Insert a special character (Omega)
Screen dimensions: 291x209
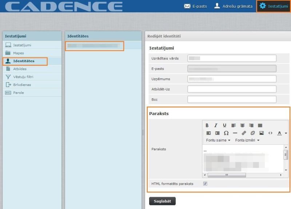point(226,133)
